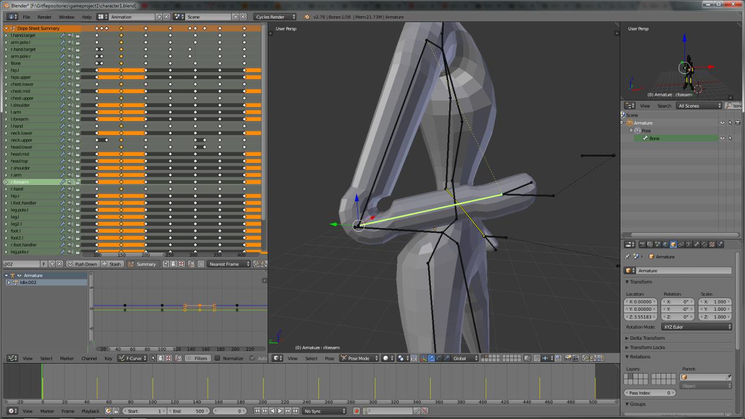Open the pivot point selector icon
The height and width of the screenshot is (419, 745).
click(x=404, y=358)
